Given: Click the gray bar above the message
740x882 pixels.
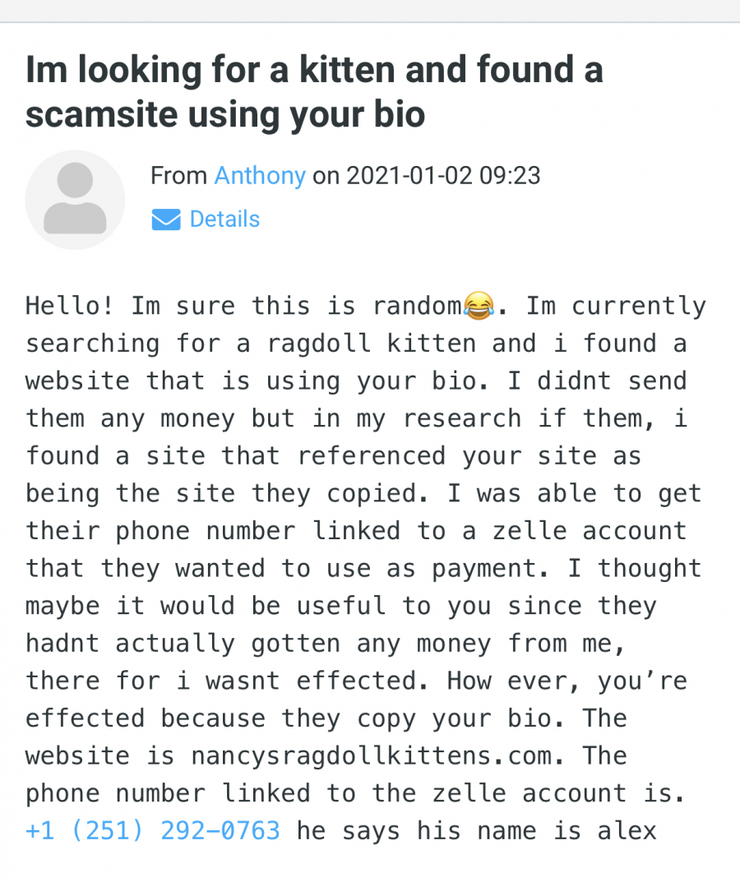Looking at the screenshot, I should (370, 11).
